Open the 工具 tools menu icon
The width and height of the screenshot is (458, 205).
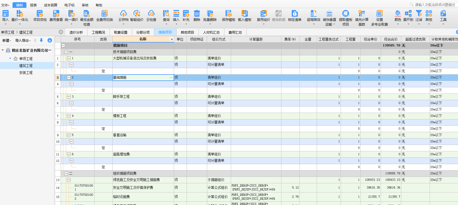coord(443,16)
